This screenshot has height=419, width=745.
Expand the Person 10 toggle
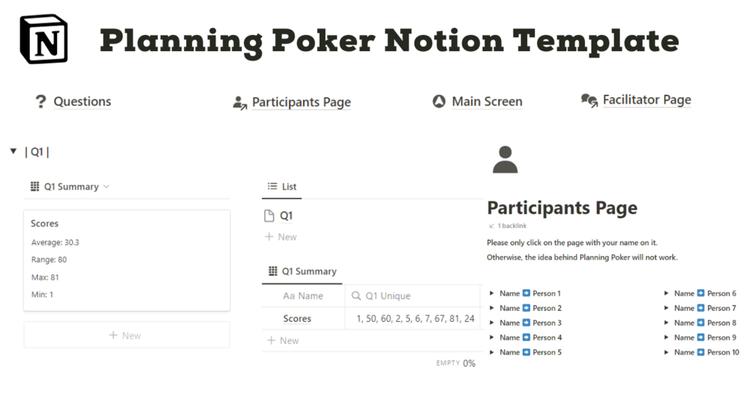[666, 352]
